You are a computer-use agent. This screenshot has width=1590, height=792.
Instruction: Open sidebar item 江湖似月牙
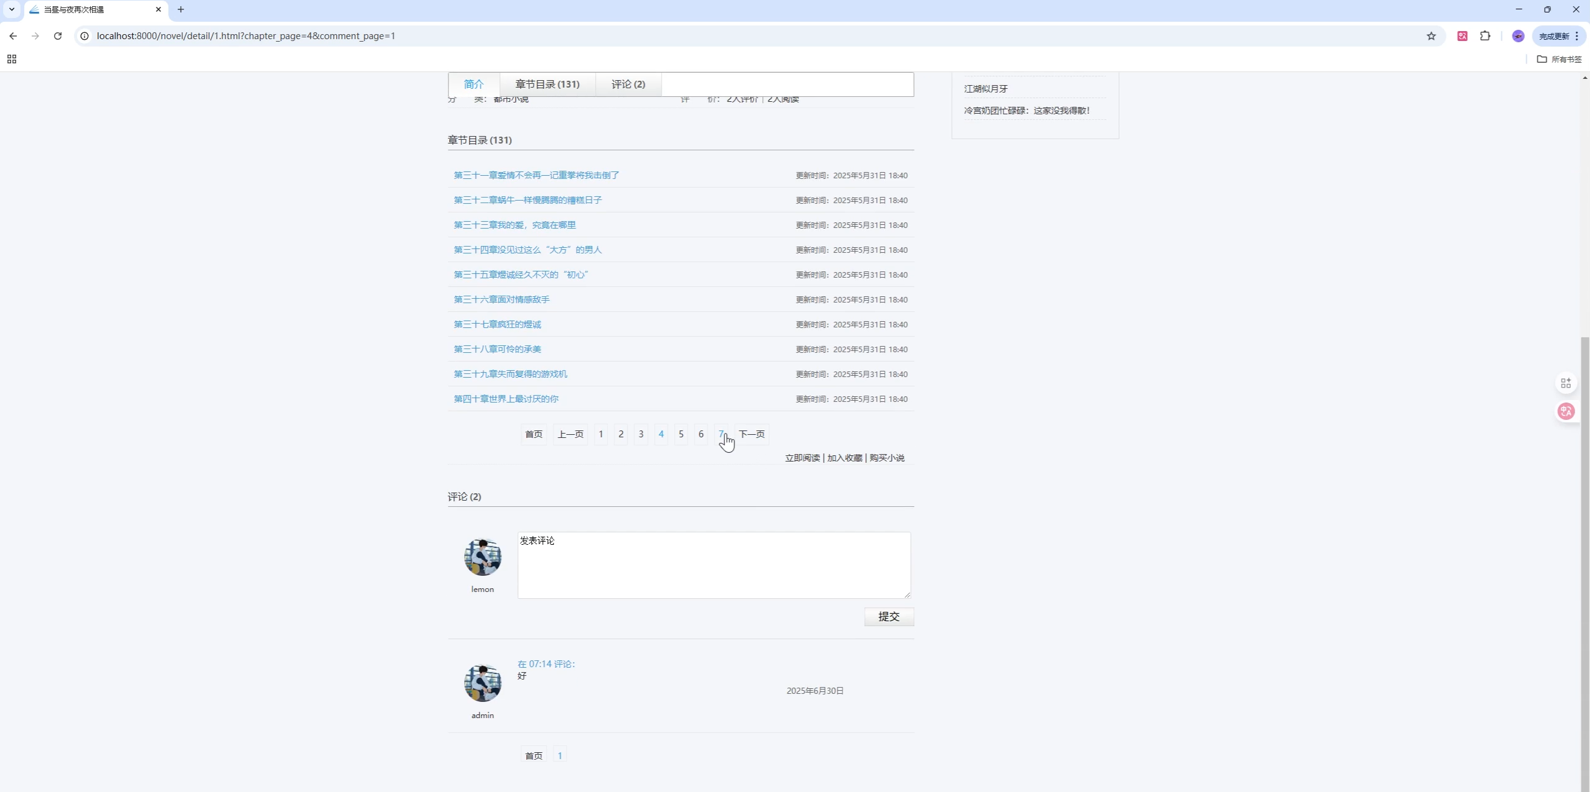985,89
